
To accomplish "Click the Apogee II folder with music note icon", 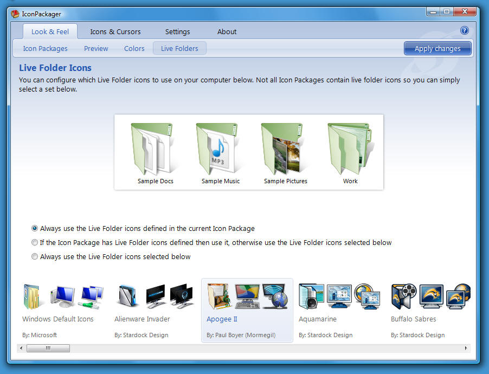I will [x=220, y=296].
